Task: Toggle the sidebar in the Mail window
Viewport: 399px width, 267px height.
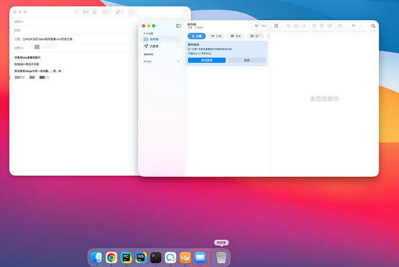Action: 178,26
